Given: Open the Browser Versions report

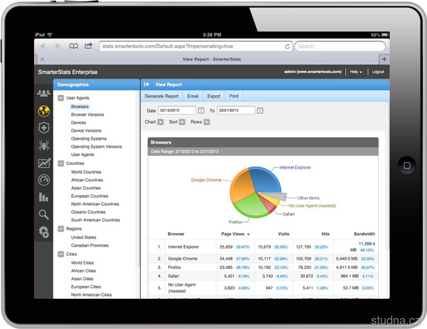Looking at the screenshot, I should point(87,115).
